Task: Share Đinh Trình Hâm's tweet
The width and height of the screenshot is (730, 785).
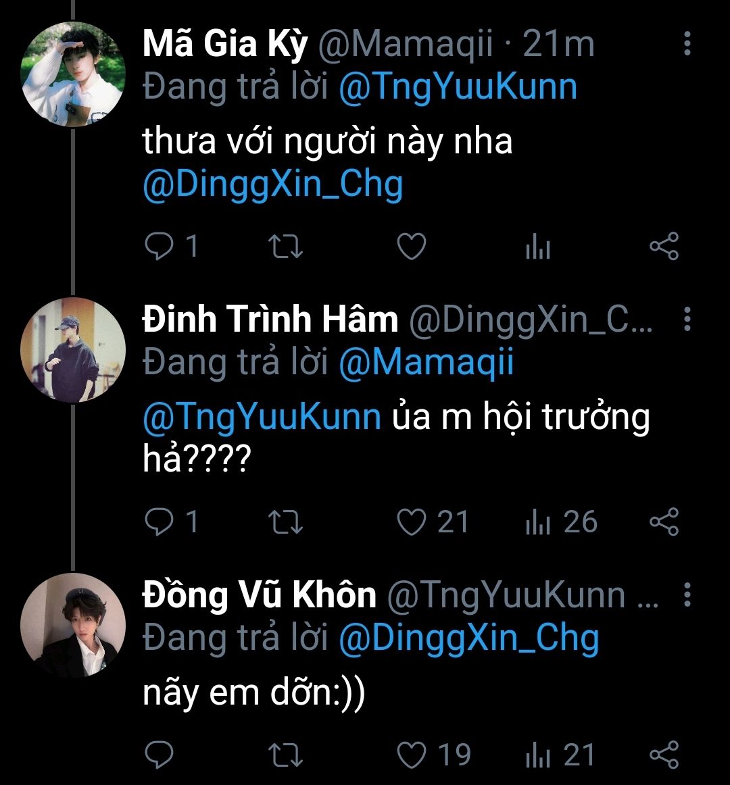Action: tap(664, 522)
